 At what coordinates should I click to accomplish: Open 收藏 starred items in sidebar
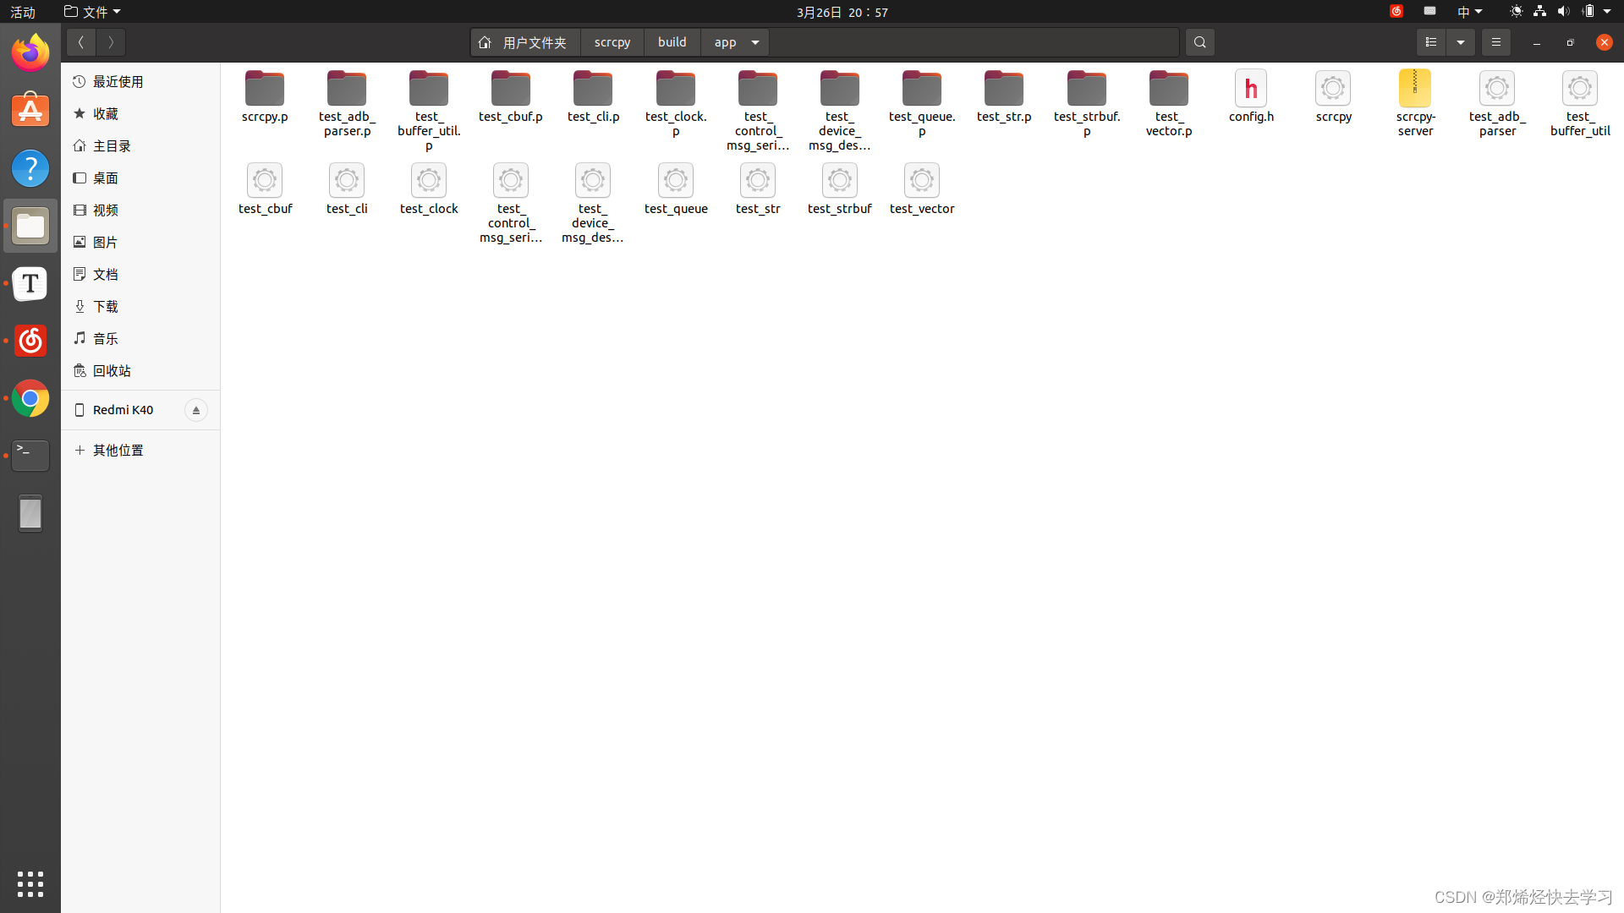pos(140,114)
